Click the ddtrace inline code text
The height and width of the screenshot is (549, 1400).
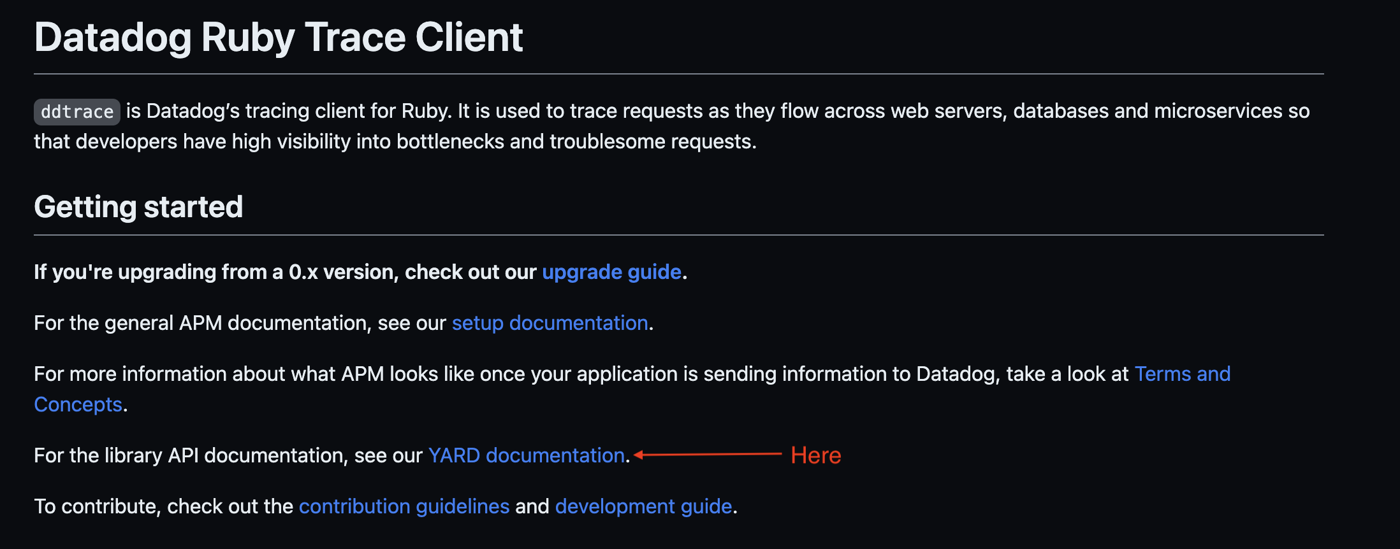point(77,112)
